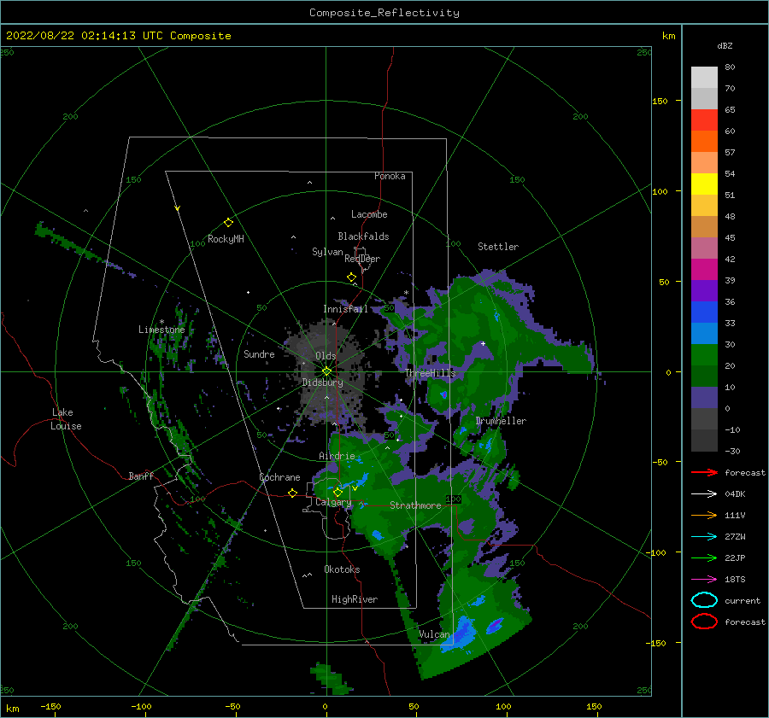
Task: Pick the orange 57–60 dBZ color swatch
Action: (x=704, y=142)
